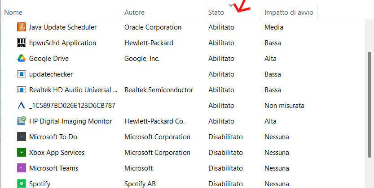Sort list by Impatto di avvio column
The height and width of the screenshot is (188, 374).
click(289, 13)
